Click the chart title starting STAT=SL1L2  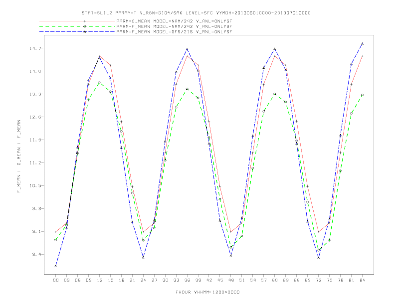(196, 13)
